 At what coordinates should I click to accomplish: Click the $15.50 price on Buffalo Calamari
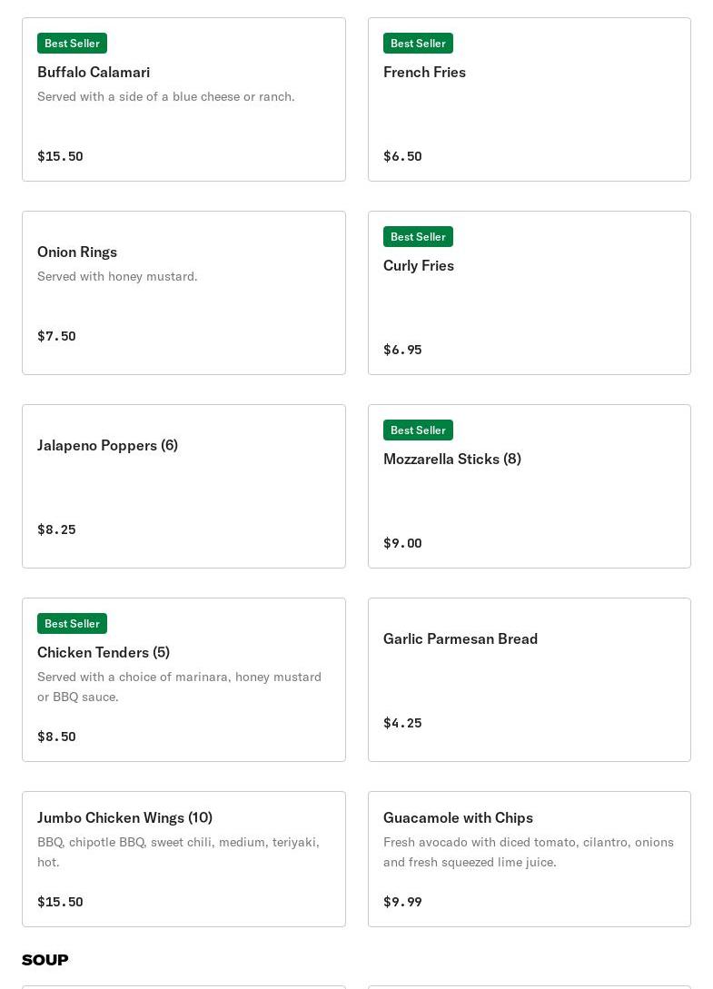point(60,156)
